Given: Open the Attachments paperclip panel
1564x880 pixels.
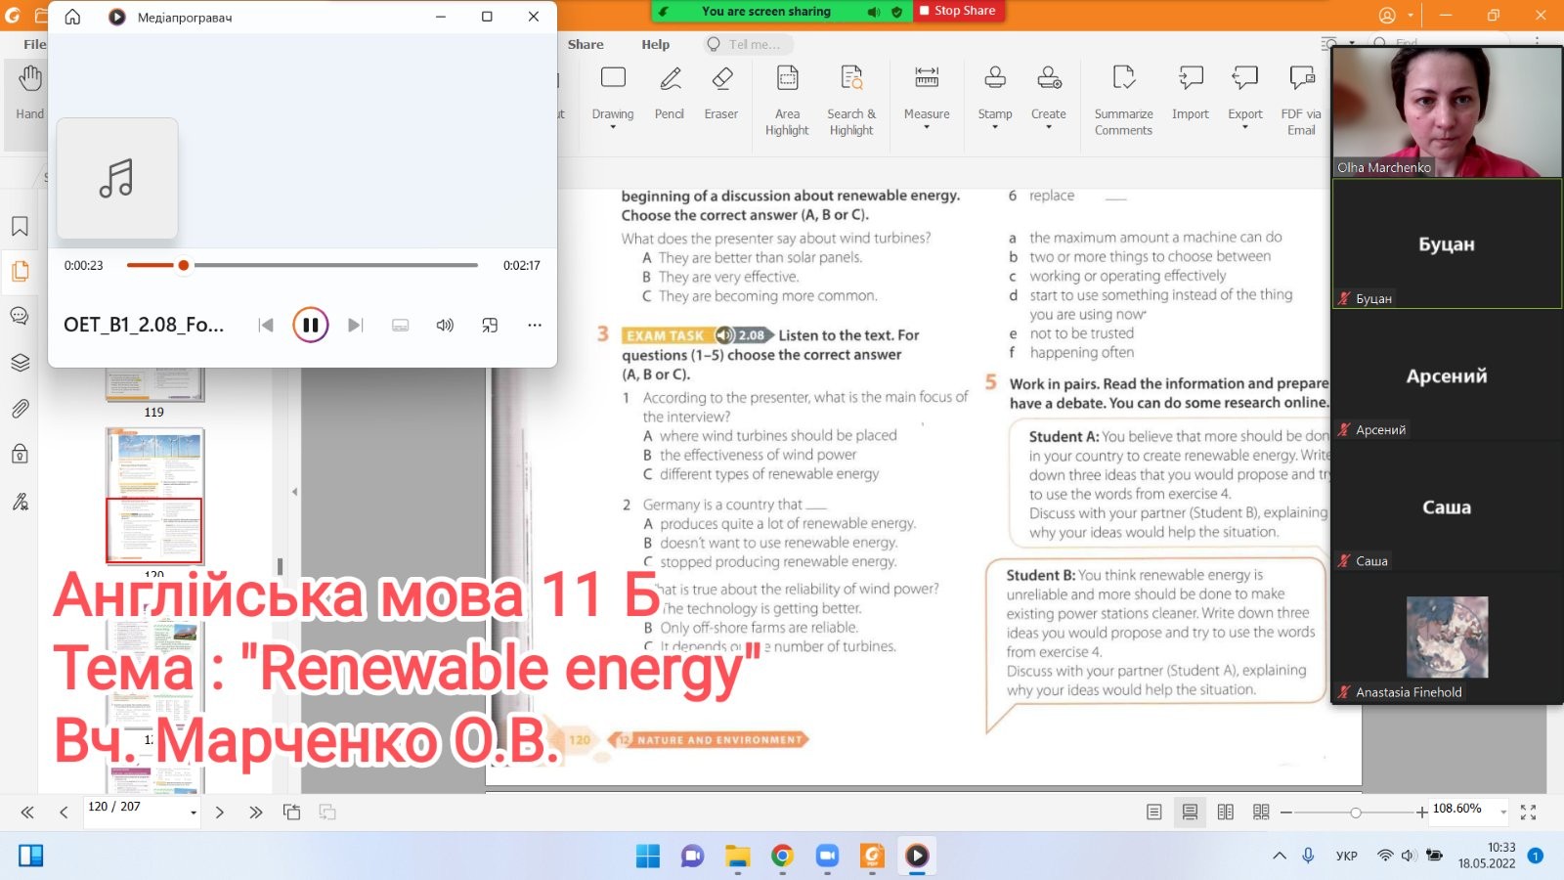Looking at the screenshot, I should (20, 409).
